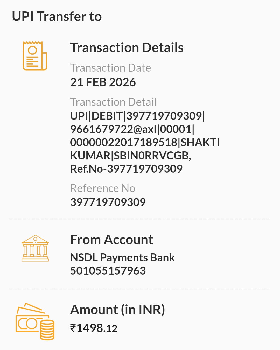
Task: Tap the transaction receipt icon
Action: (x=35, y=56)
